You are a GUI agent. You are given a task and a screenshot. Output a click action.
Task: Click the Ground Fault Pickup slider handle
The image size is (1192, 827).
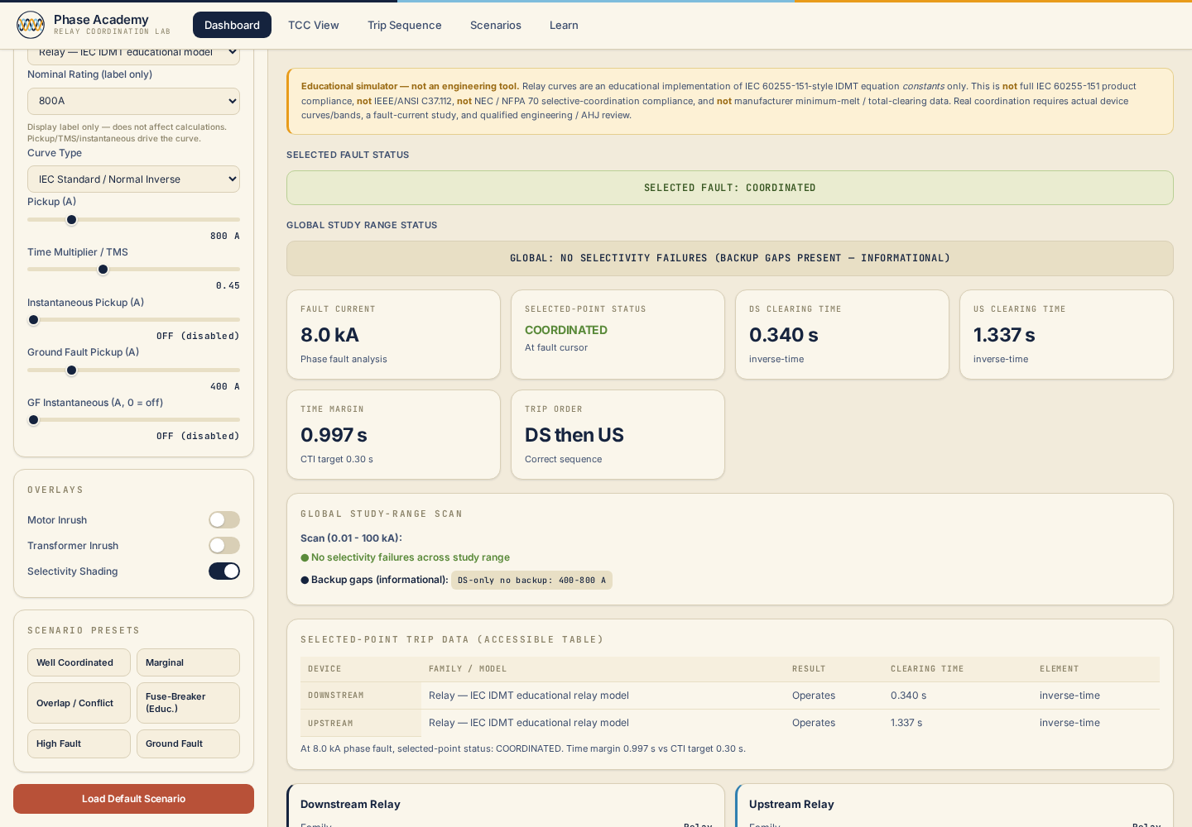[x=71, y=370]
